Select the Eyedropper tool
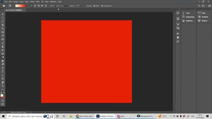 tap(3, 36)
